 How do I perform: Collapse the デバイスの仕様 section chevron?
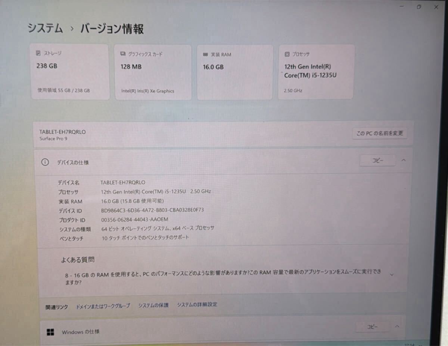click(x=404, y=160)
